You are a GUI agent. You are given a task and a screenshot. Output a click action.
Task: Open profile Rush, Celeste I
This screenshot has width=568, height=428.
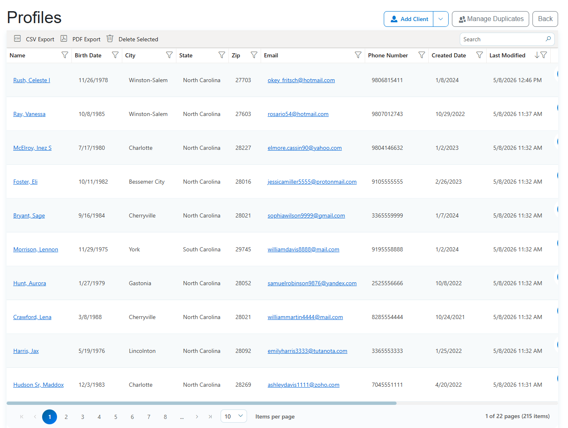tap(31, 80)
